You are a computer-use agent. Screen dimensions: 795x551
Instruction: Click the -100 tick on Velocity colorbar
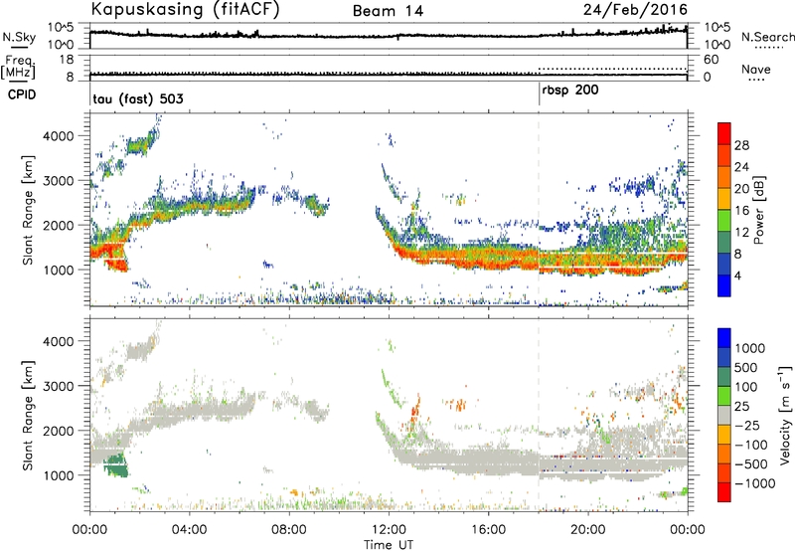point(750,445)
